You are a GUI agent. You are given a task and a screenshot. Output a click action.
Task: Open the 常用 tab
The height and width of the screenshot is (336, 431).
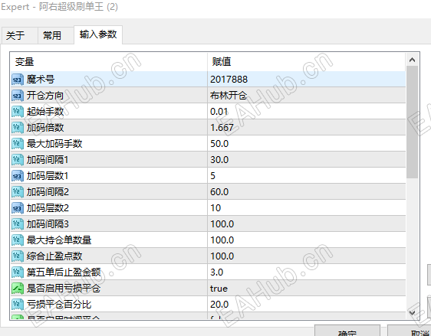coord(56,35)
